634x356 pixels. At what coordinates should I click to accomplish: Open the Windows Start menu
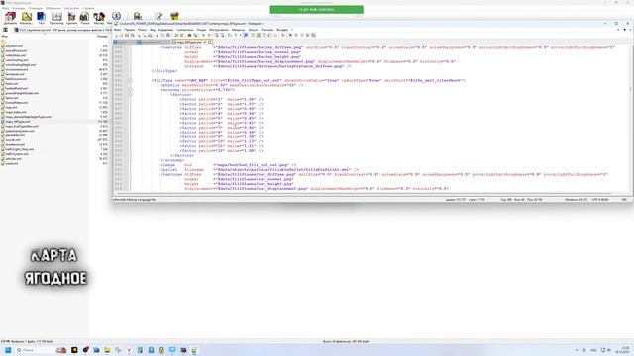point(8,350)
